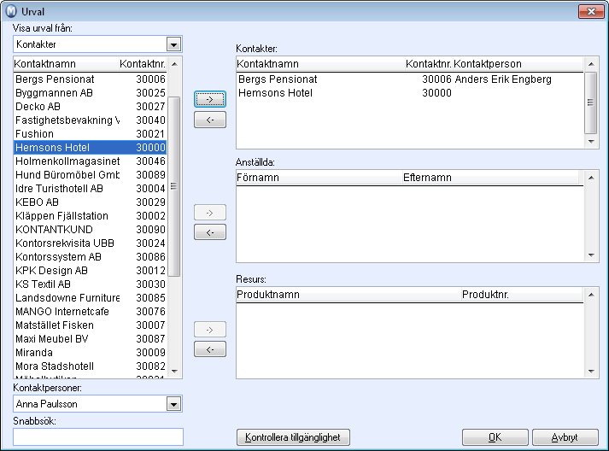The width and height of the screenshot is (609, 451).
Task: Select Hemsons Hotel in right Kontakter panel
Action: pos(410,93)
